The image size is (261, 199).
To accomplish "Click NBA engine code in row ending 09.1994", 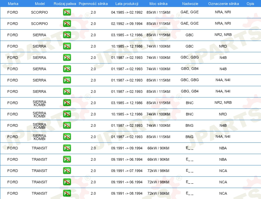I will pyautogui.click(x=223, y=148).
